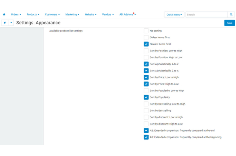This screenshot has height=156, width=236.
Task: Open the Marketing menu
Action: click(x=72, y=14)
